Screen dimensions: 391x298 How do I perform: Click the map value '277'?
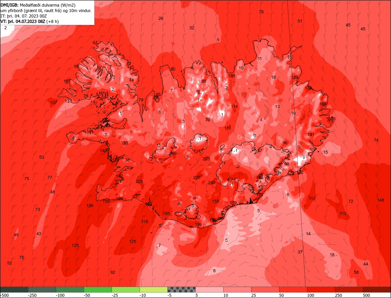click(197, 177)
